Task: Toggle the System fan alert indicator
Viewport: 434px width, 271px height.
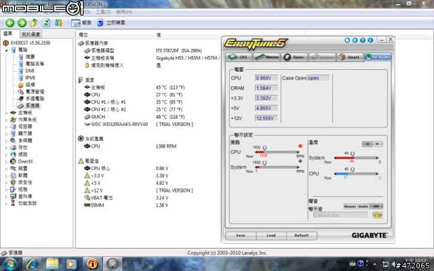Action: tap(300, 161)
